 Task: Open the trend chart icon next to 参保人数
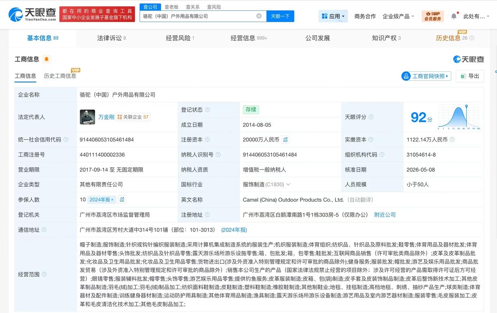point(122,200)
